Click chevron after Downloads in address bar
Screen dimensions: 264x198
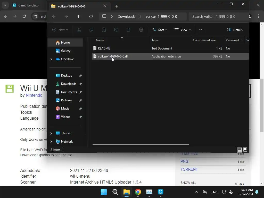[x=141, y=16]
